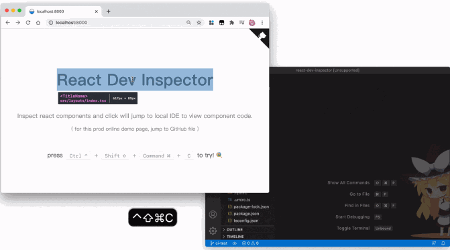Click the C key badge

click(189, 155)
